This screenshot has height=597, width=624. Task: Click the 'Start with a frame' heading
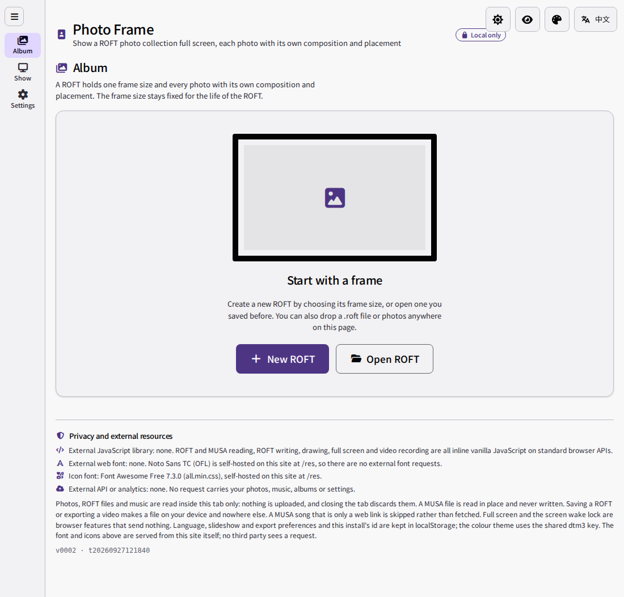pyautogui.click(x=335, y=281)
